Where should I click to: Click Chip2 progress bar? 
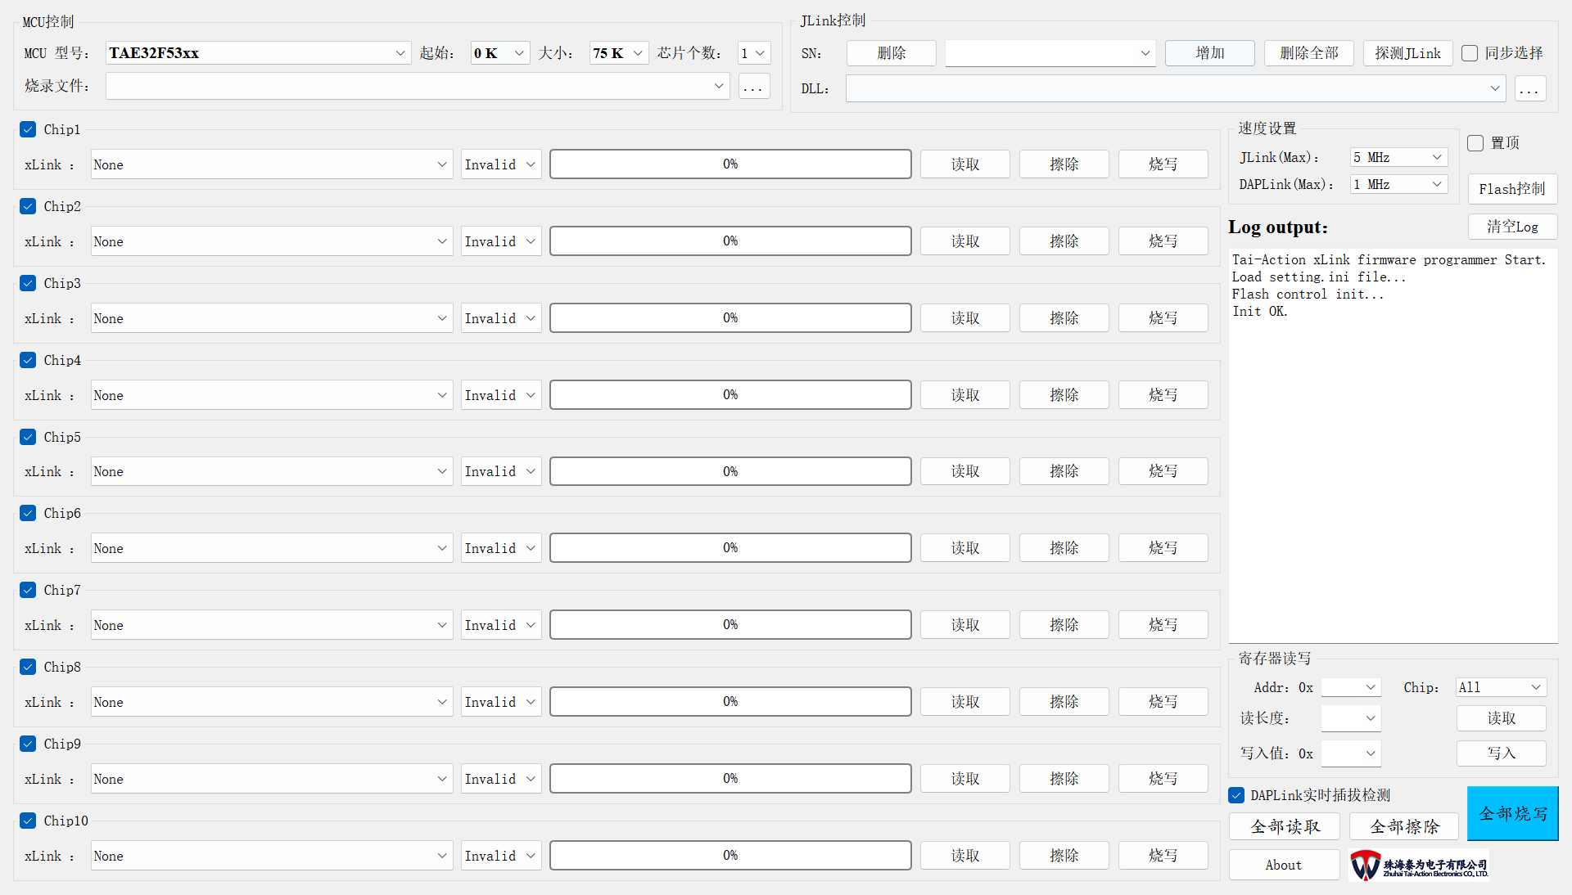click(730, 241)
